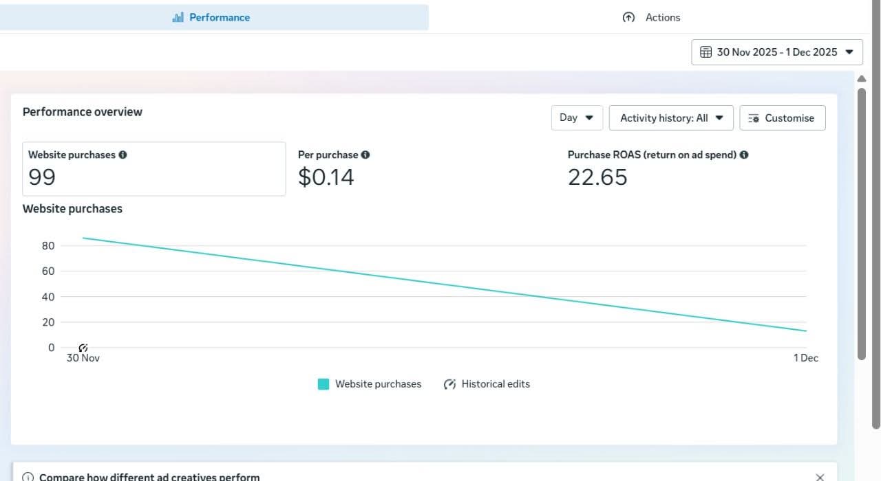Click the chart line endpoint at 1 Dec

tap(805, 331)
